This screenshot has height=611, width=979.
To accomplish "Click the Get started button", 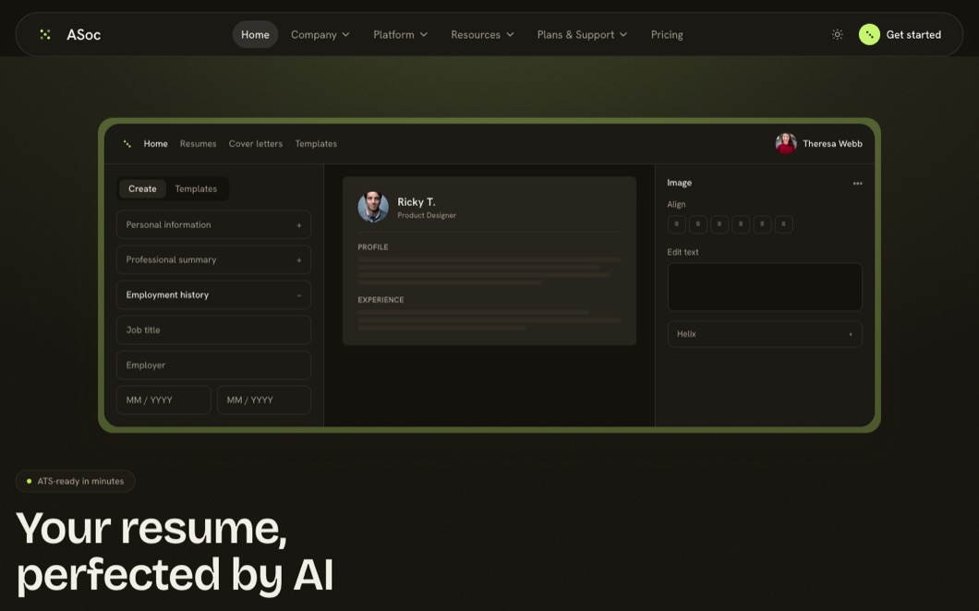I will pyautogui.click(x=900, y=34).
